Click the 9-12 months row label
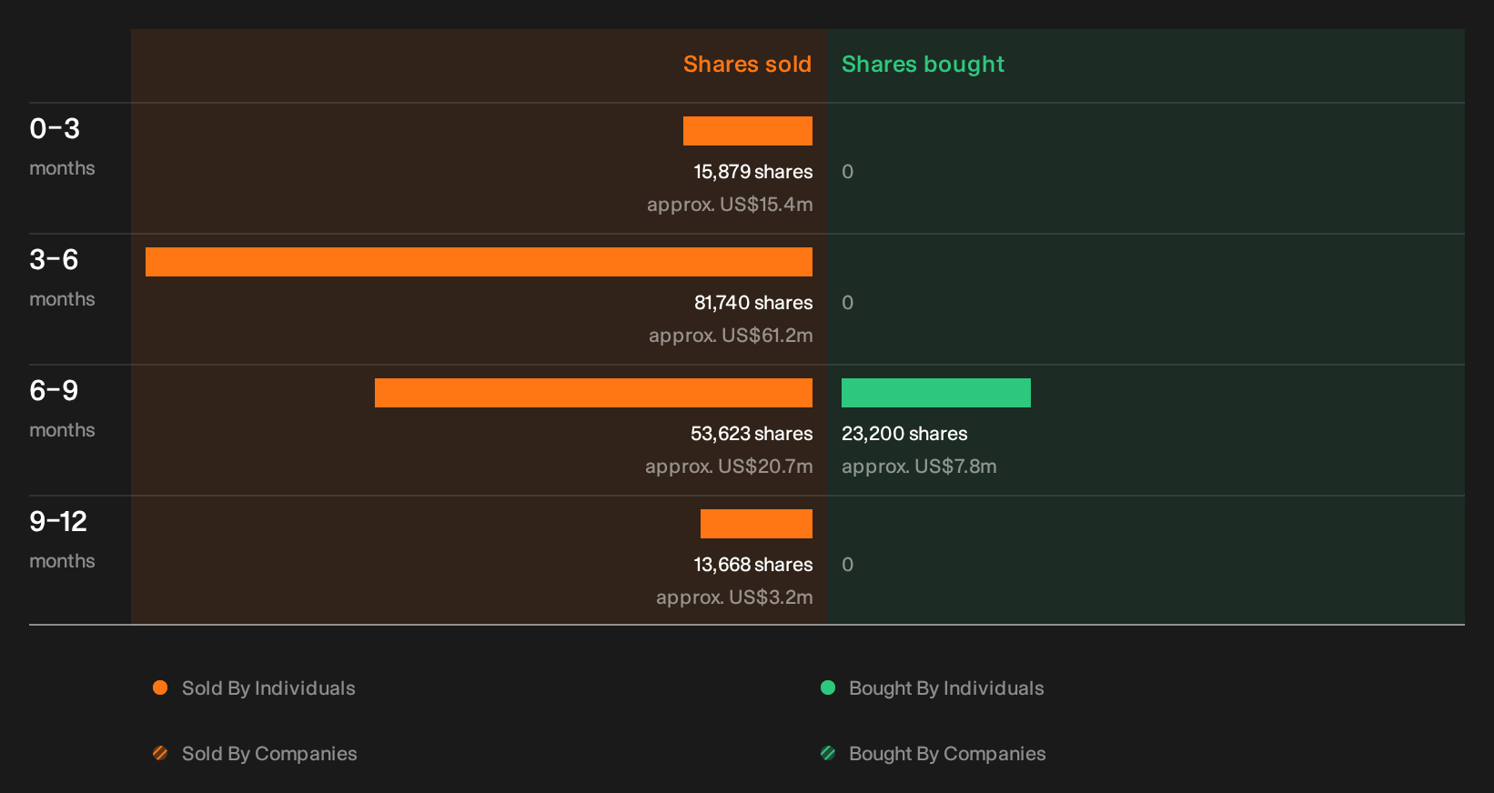 (62, 539)
